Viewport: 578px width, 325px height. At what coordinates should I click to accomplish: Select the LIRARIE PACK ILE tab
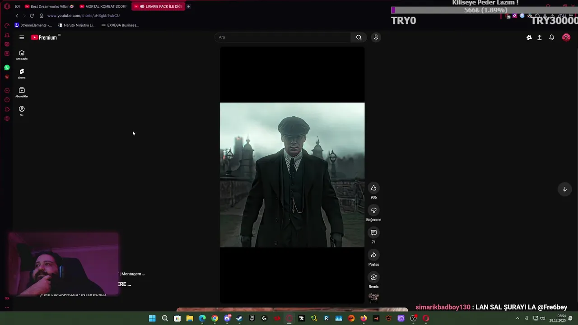158,6
